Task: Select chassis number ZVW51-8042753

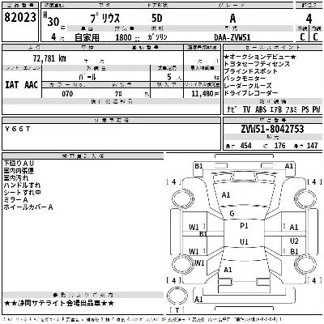Action: tap(272, 129)
